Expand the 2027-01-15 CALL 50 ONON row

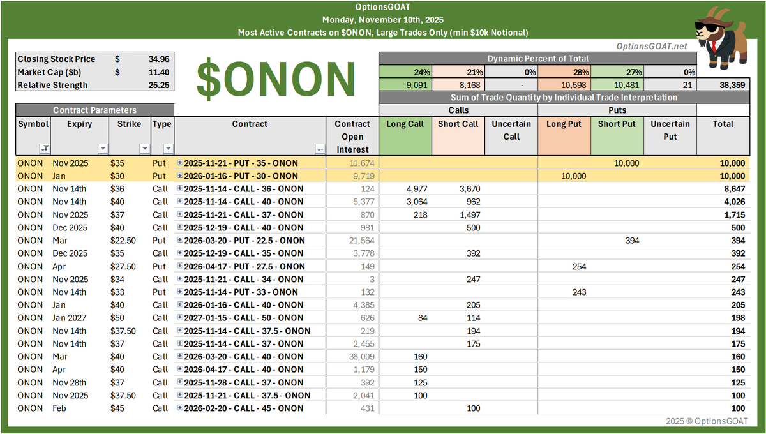point(180,318)
